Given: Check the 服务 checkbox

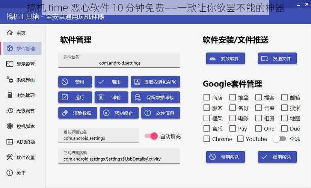Looking at the screenshot, I should [x=207, y=108].
